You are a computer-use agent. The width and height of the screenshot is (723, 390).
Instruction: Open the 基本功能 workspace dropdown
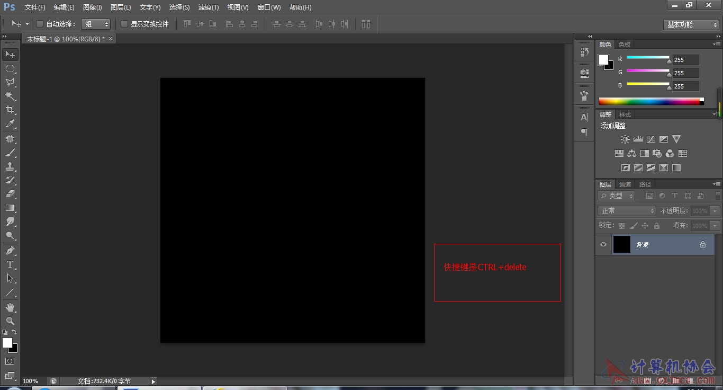coord(691,24)
